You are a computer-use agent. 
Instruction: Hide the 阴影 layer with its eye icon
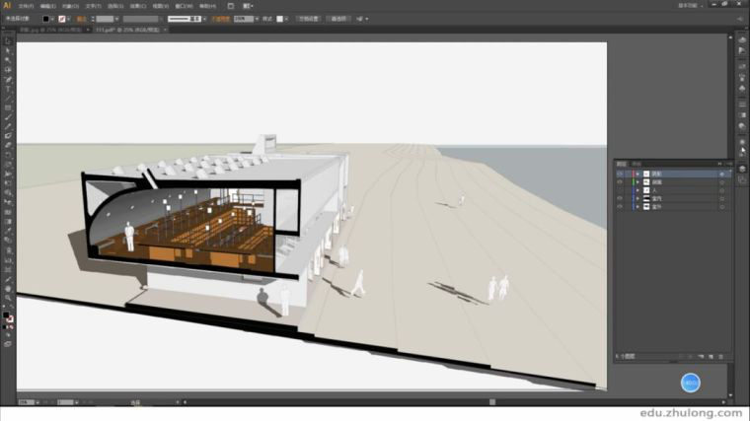coord(620,174)
